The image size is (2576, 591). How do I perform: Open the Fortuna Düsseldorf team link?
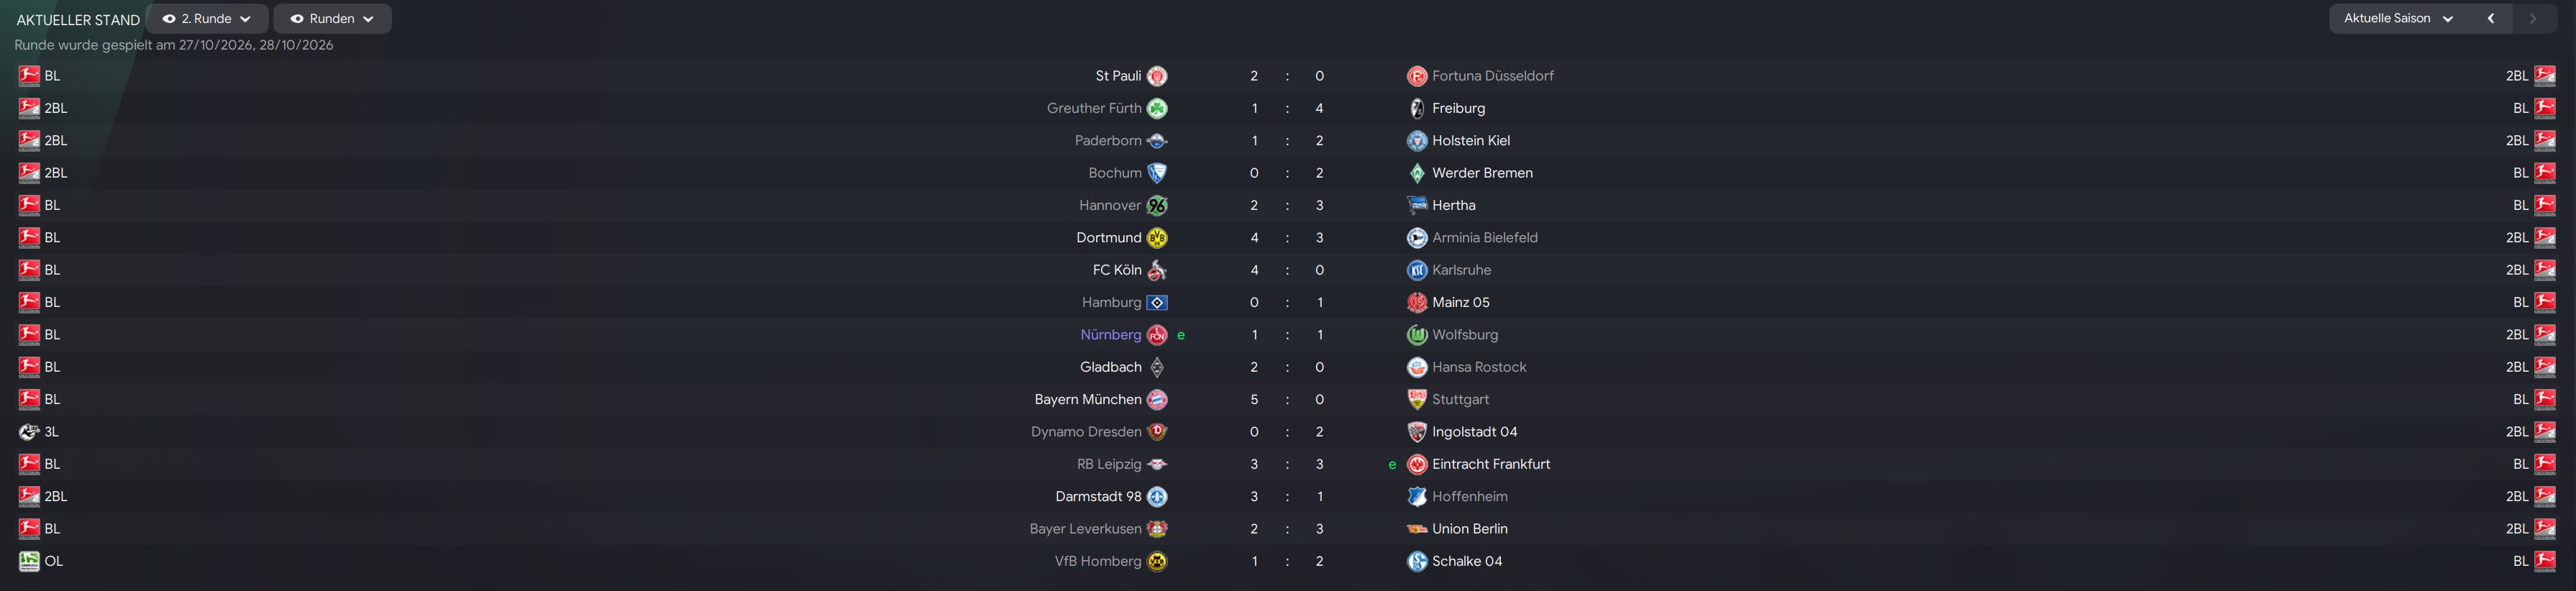[1492, 76]
